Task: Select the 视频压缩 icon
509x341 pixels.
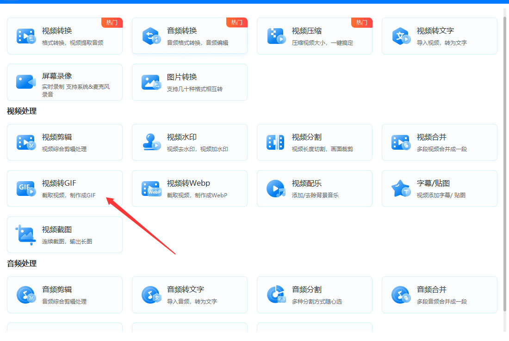Action: pos(276,36)
